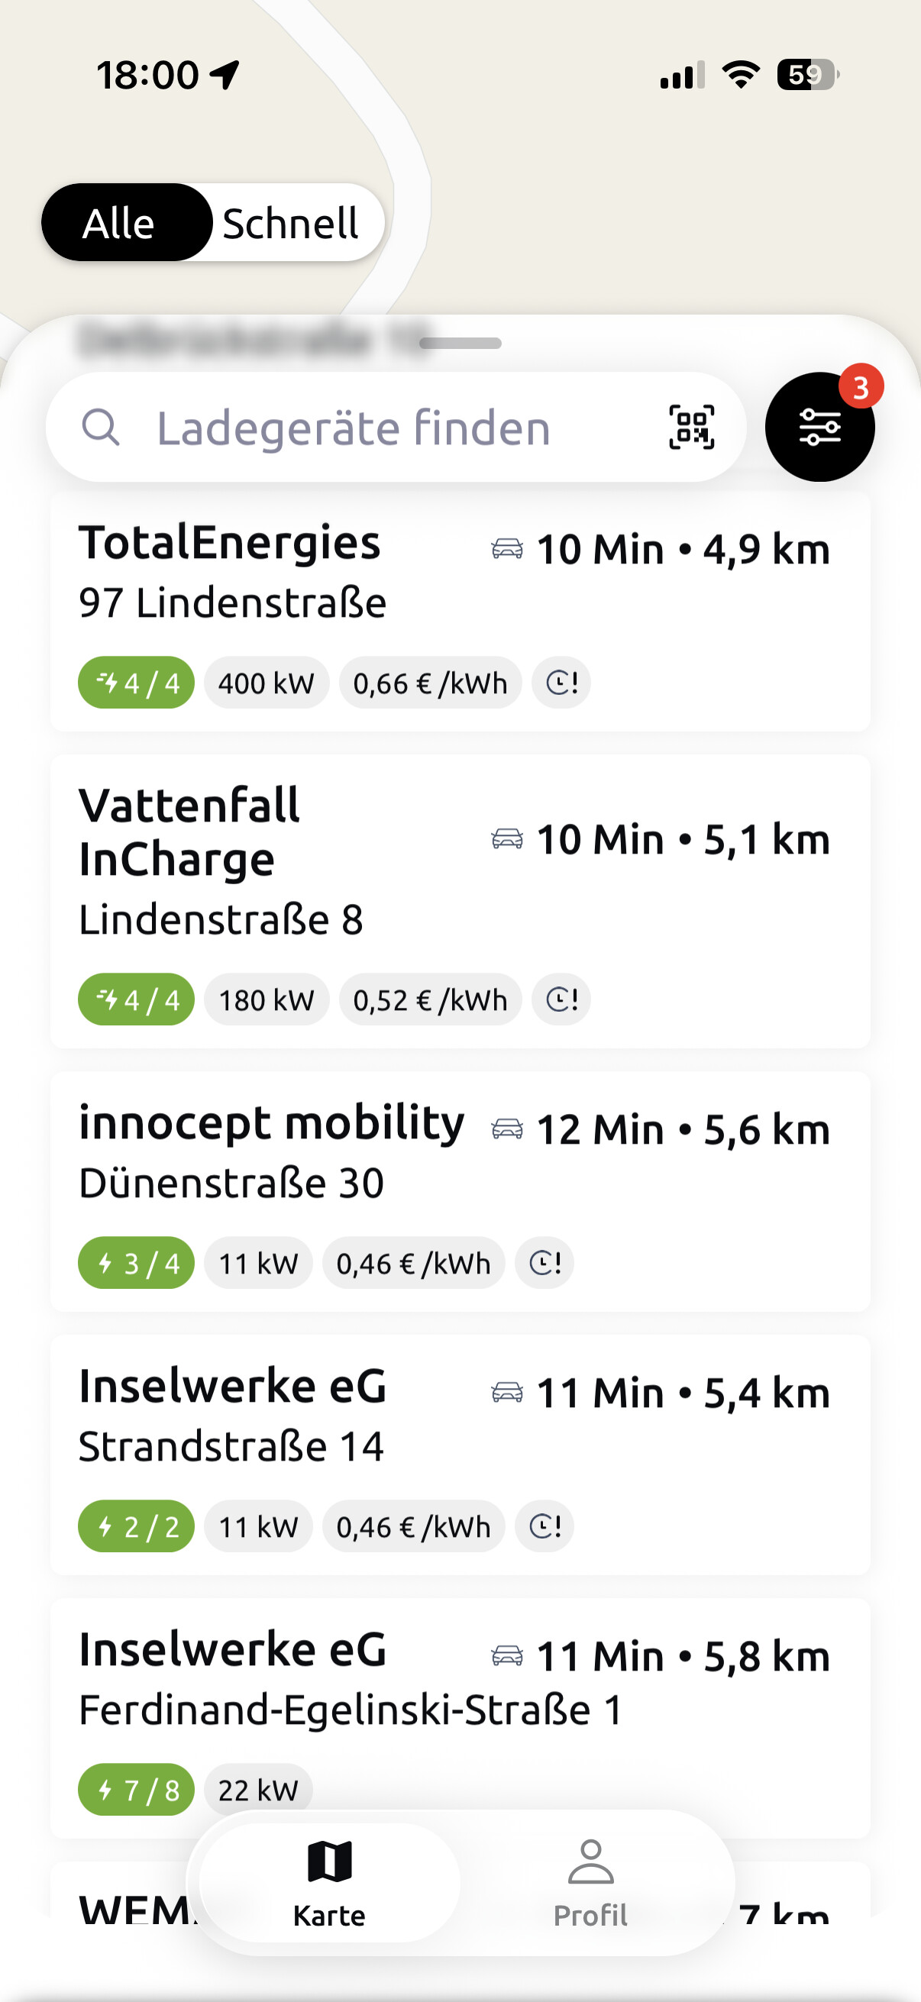Tap the TotalEnergies opening hours warning icon
Image resolution: width=921 pixels, height=2002 pixels.
pyautogui.click(x=561, y=683)
